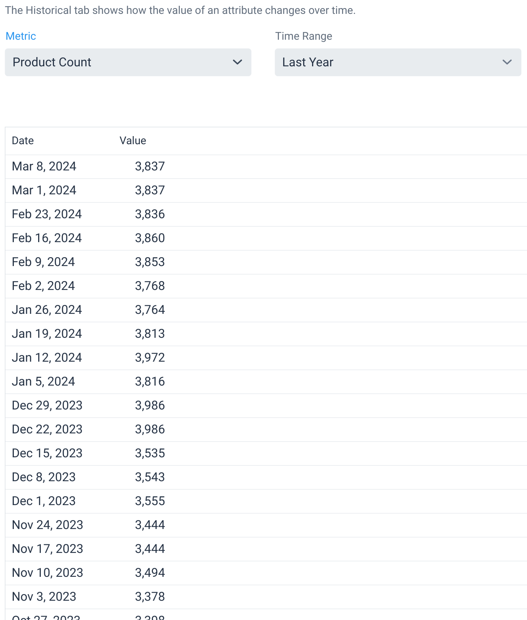Select the Nov 3, 2023 date cell
This screenshot has height=620, width=527.
pyautogui.click(x=44, y=597)
